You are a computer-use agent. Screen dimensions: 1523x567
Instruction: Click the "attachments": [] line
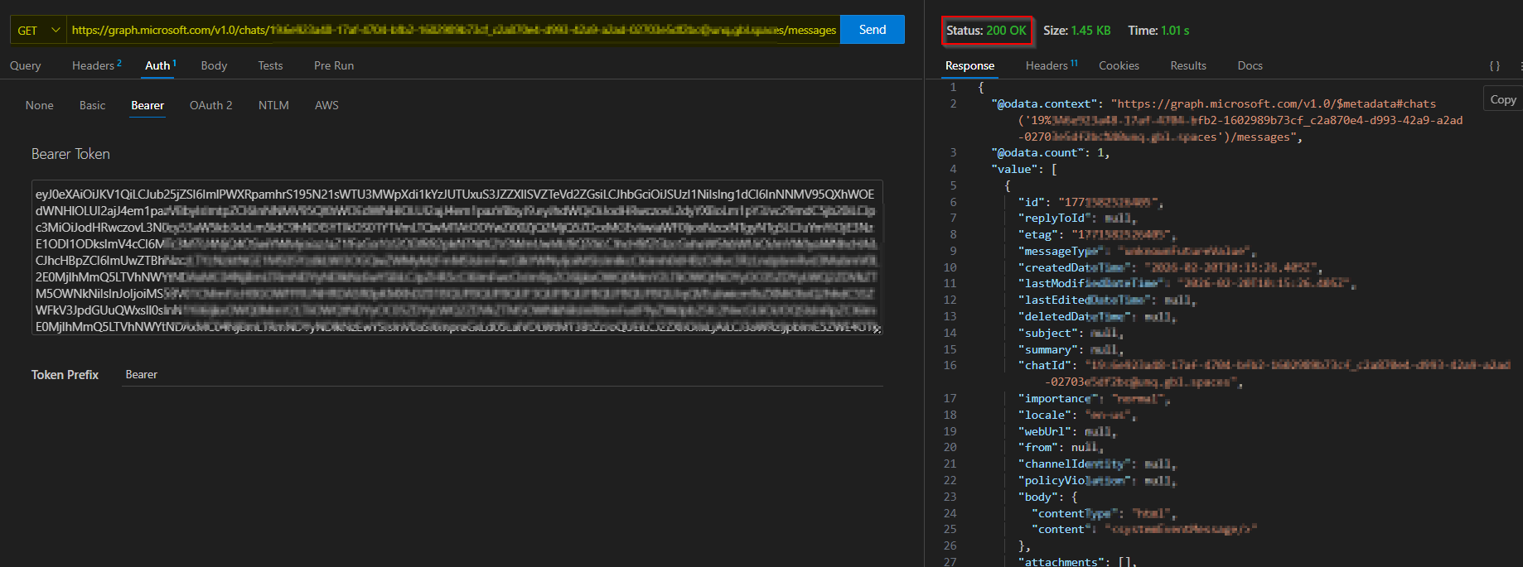pos(1077,562)
